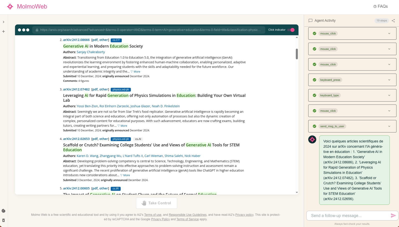Expand the keyboard_press step
Viewport: 399px width, 227px height.
tap(389, 80)
